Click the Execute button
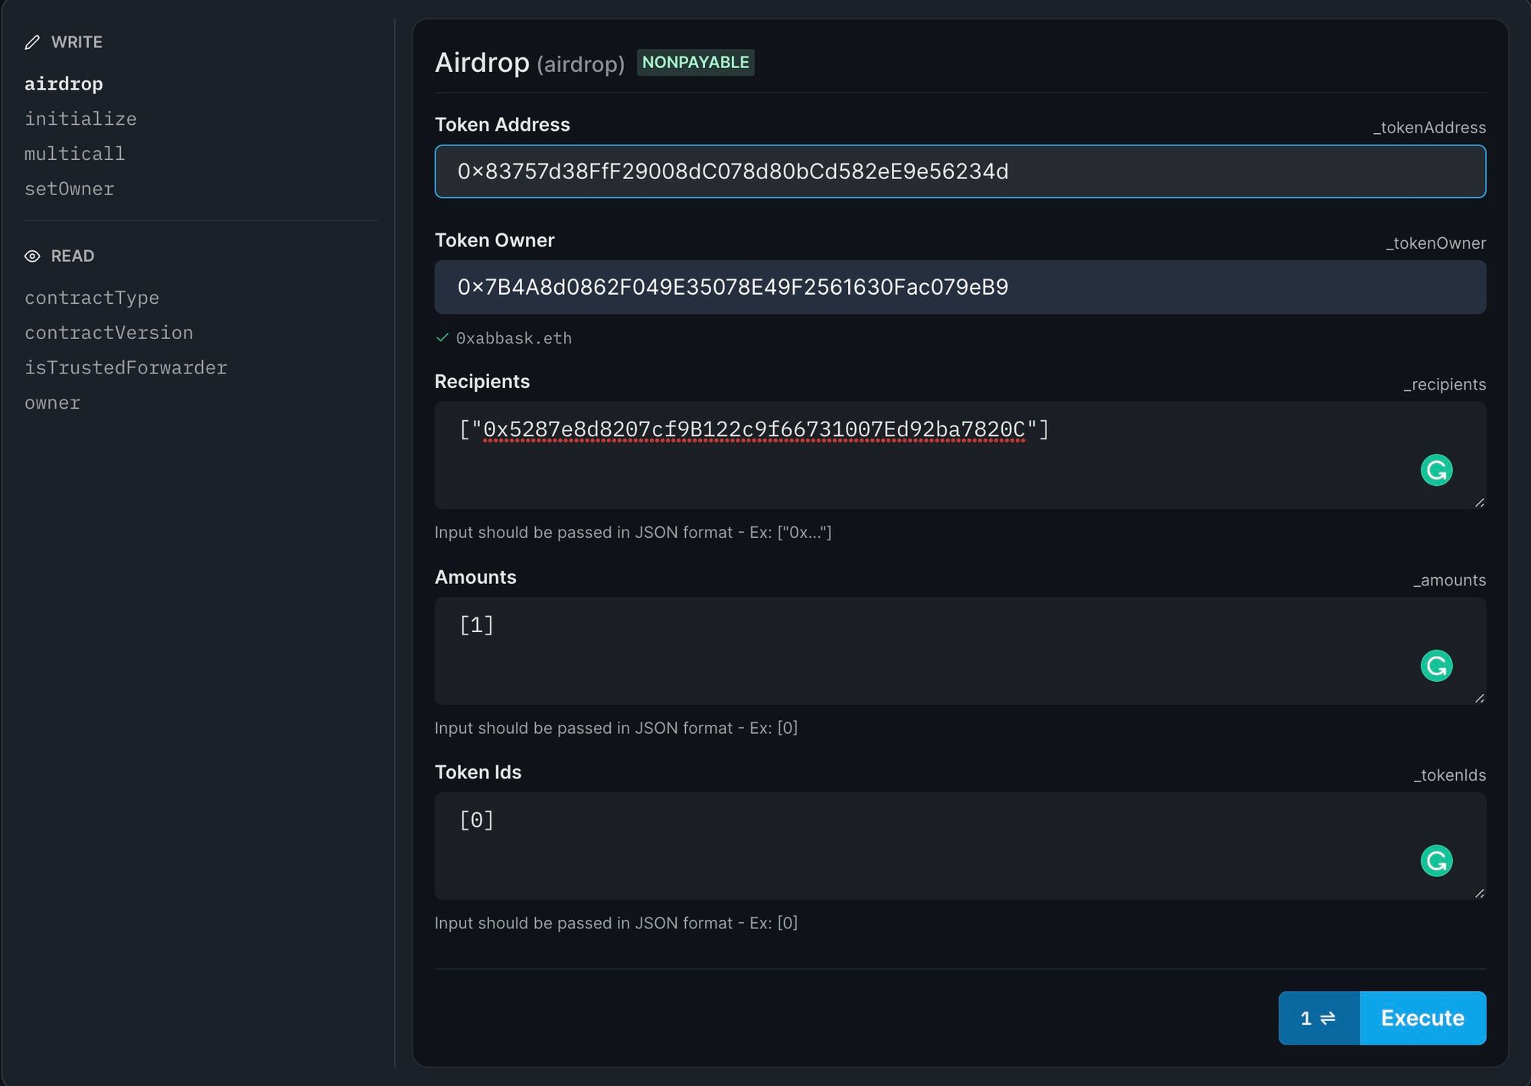 [1422, 1018]
